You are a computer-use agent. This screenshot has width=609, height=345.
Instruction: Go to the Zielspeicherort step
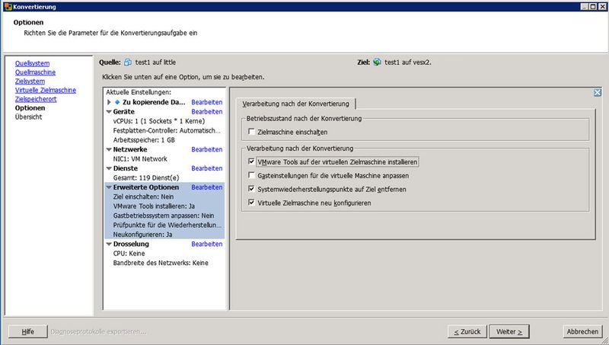[x=36, y=99]
